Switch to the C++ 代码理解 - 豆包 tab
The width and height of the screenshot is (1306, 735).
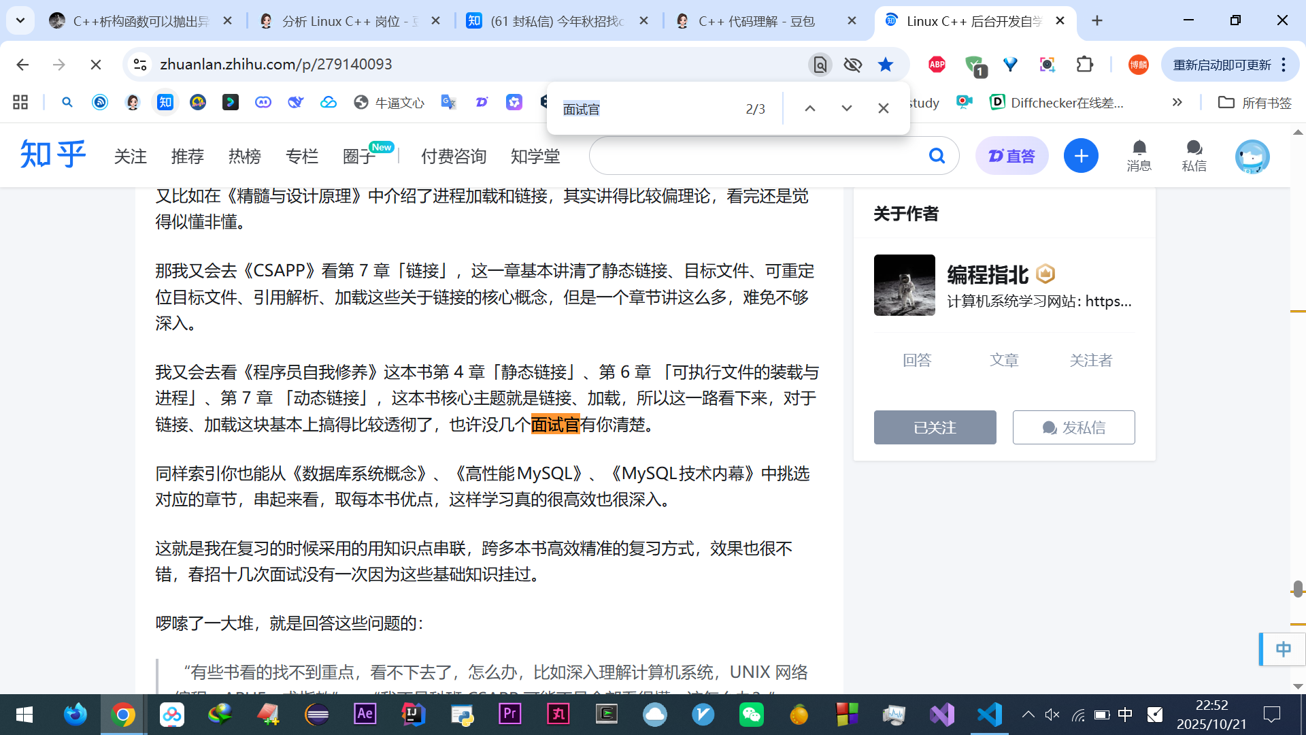pyautogui.click(x=756, y=21)
